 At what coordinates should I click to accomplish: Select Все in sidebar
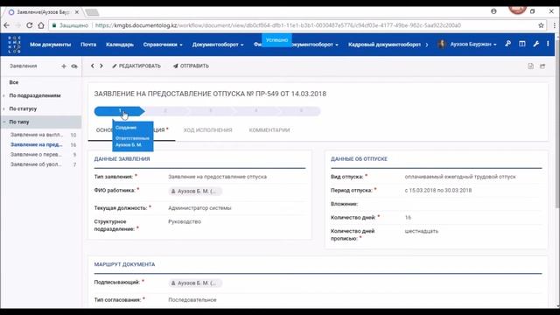pyautogui.click(x=14, y=82)
